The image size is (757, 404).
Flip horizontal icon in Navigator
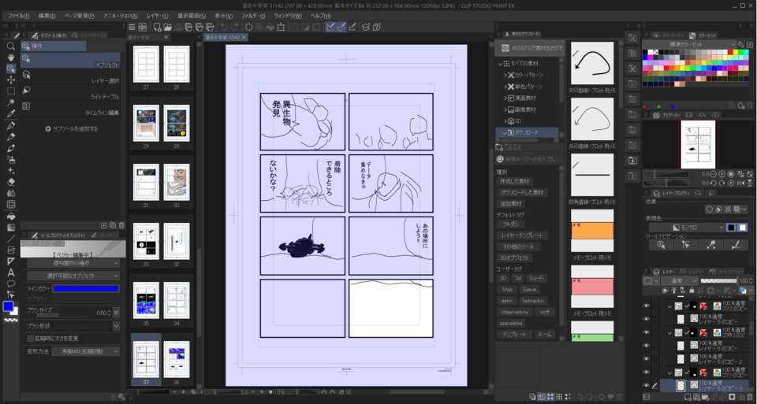point(740,183)
